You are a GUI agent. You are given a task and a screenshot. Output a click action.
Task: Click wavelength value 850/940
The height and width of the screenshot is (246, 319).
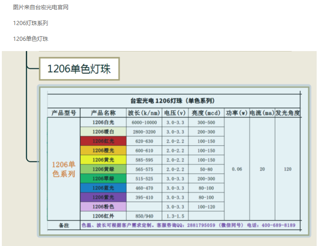click(144, 216)
